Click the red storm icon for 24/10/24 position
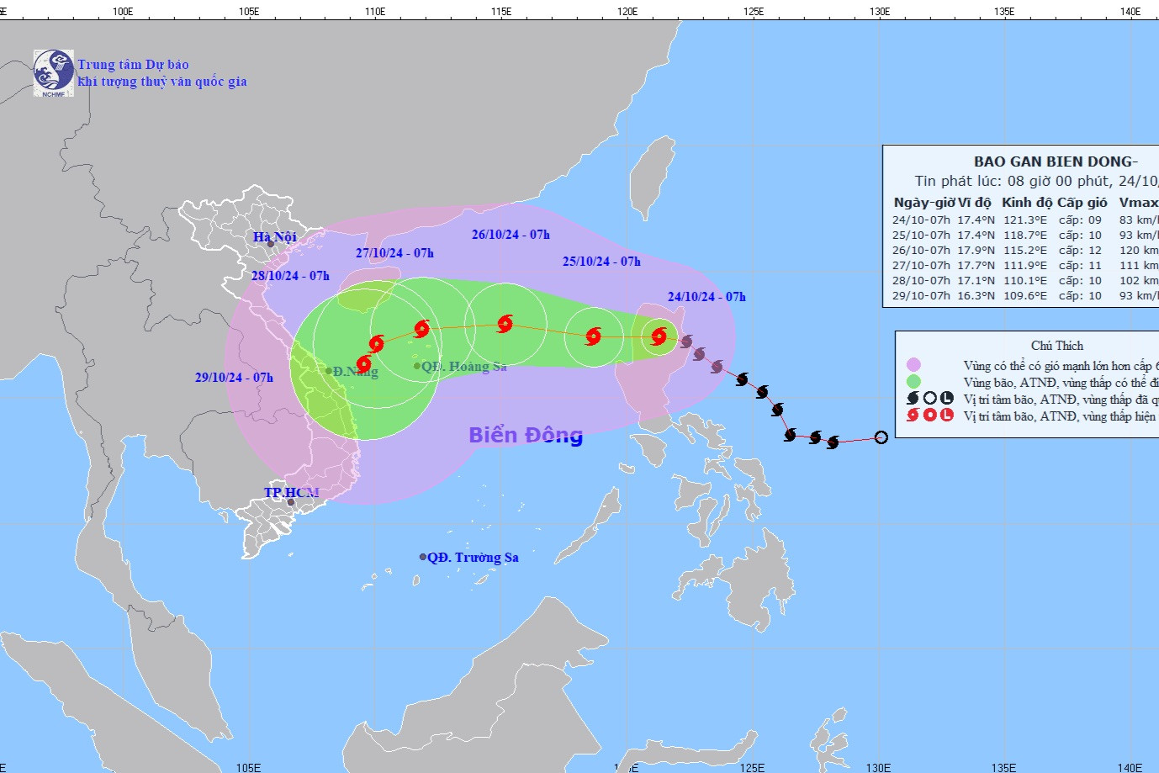 [x=659, y=336]
